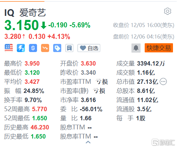Add stock to 自选 watchlist
The image size is (177, 148).
(x=89, y=48)
